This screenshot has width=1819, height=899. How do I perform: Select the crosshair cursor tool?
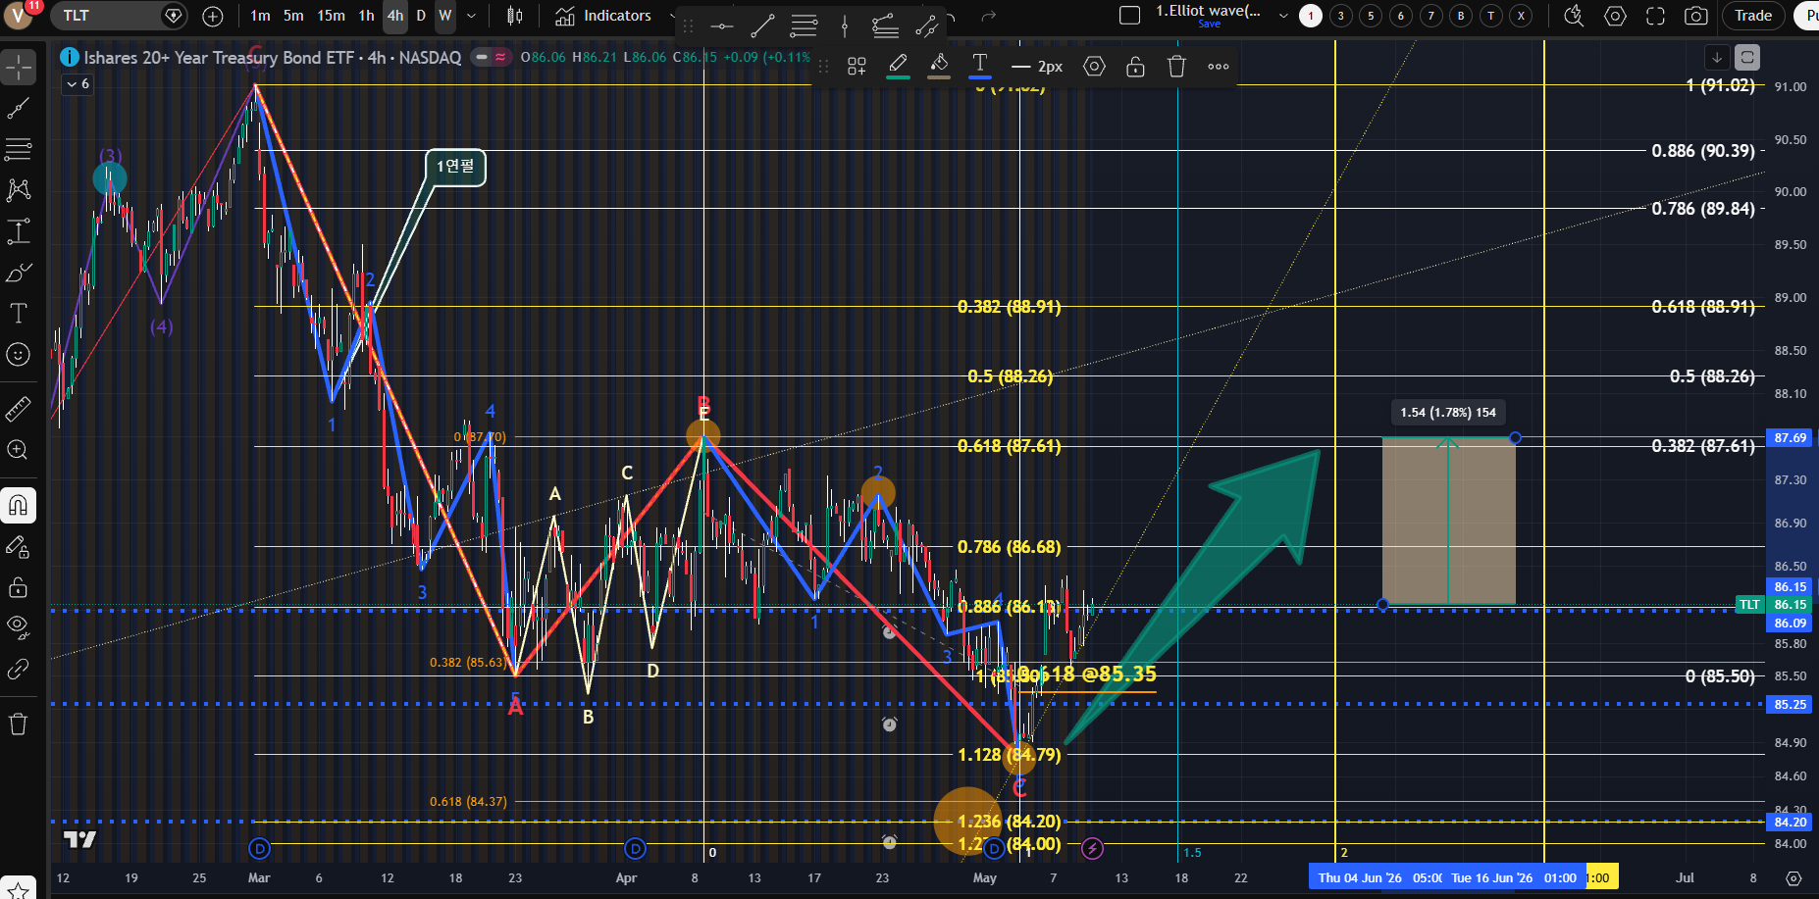pyautogui.click(x=19, y=68)
